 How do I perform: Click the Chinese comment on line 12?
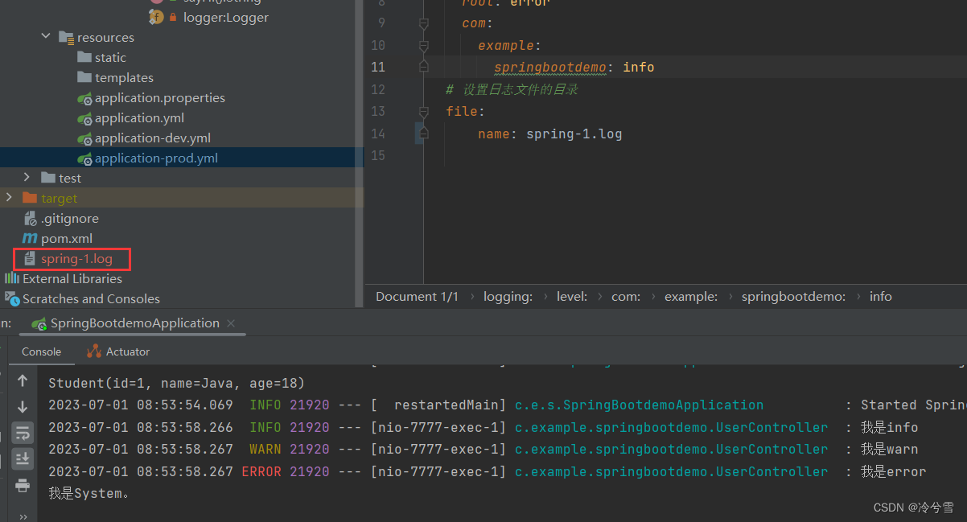[x=512, y=89]
